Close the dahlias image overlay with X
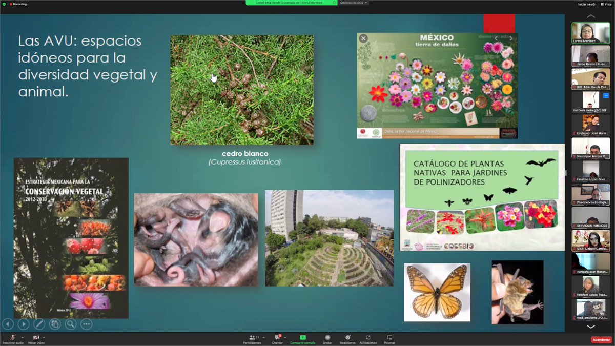 [363, 38]
